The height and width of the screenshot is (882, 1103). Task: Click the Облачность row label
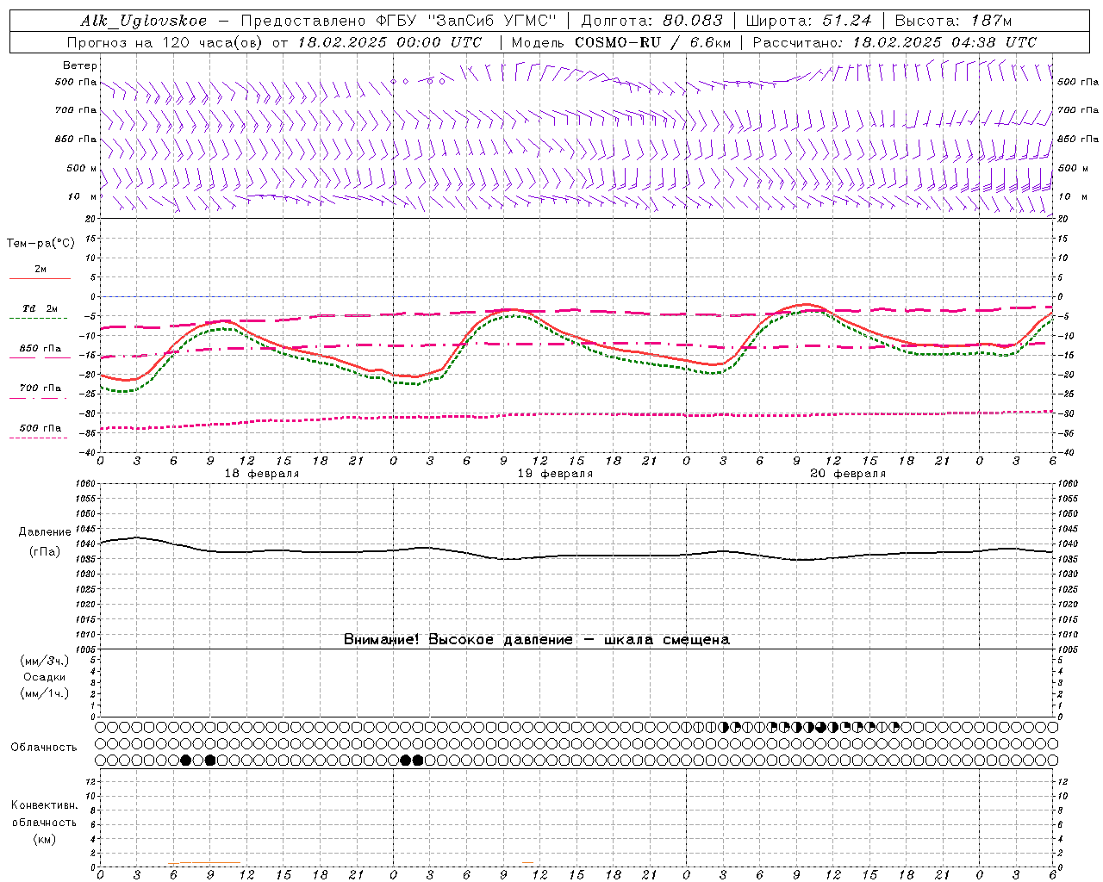pos(44,747)
